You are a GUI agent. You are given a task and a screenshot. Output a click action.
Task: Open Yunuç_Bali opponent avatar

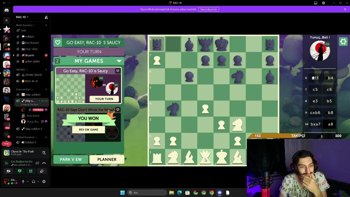coord(320,51)
